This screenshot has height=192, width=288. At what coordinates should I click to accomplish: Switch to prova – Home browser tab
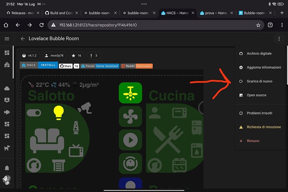216,13
